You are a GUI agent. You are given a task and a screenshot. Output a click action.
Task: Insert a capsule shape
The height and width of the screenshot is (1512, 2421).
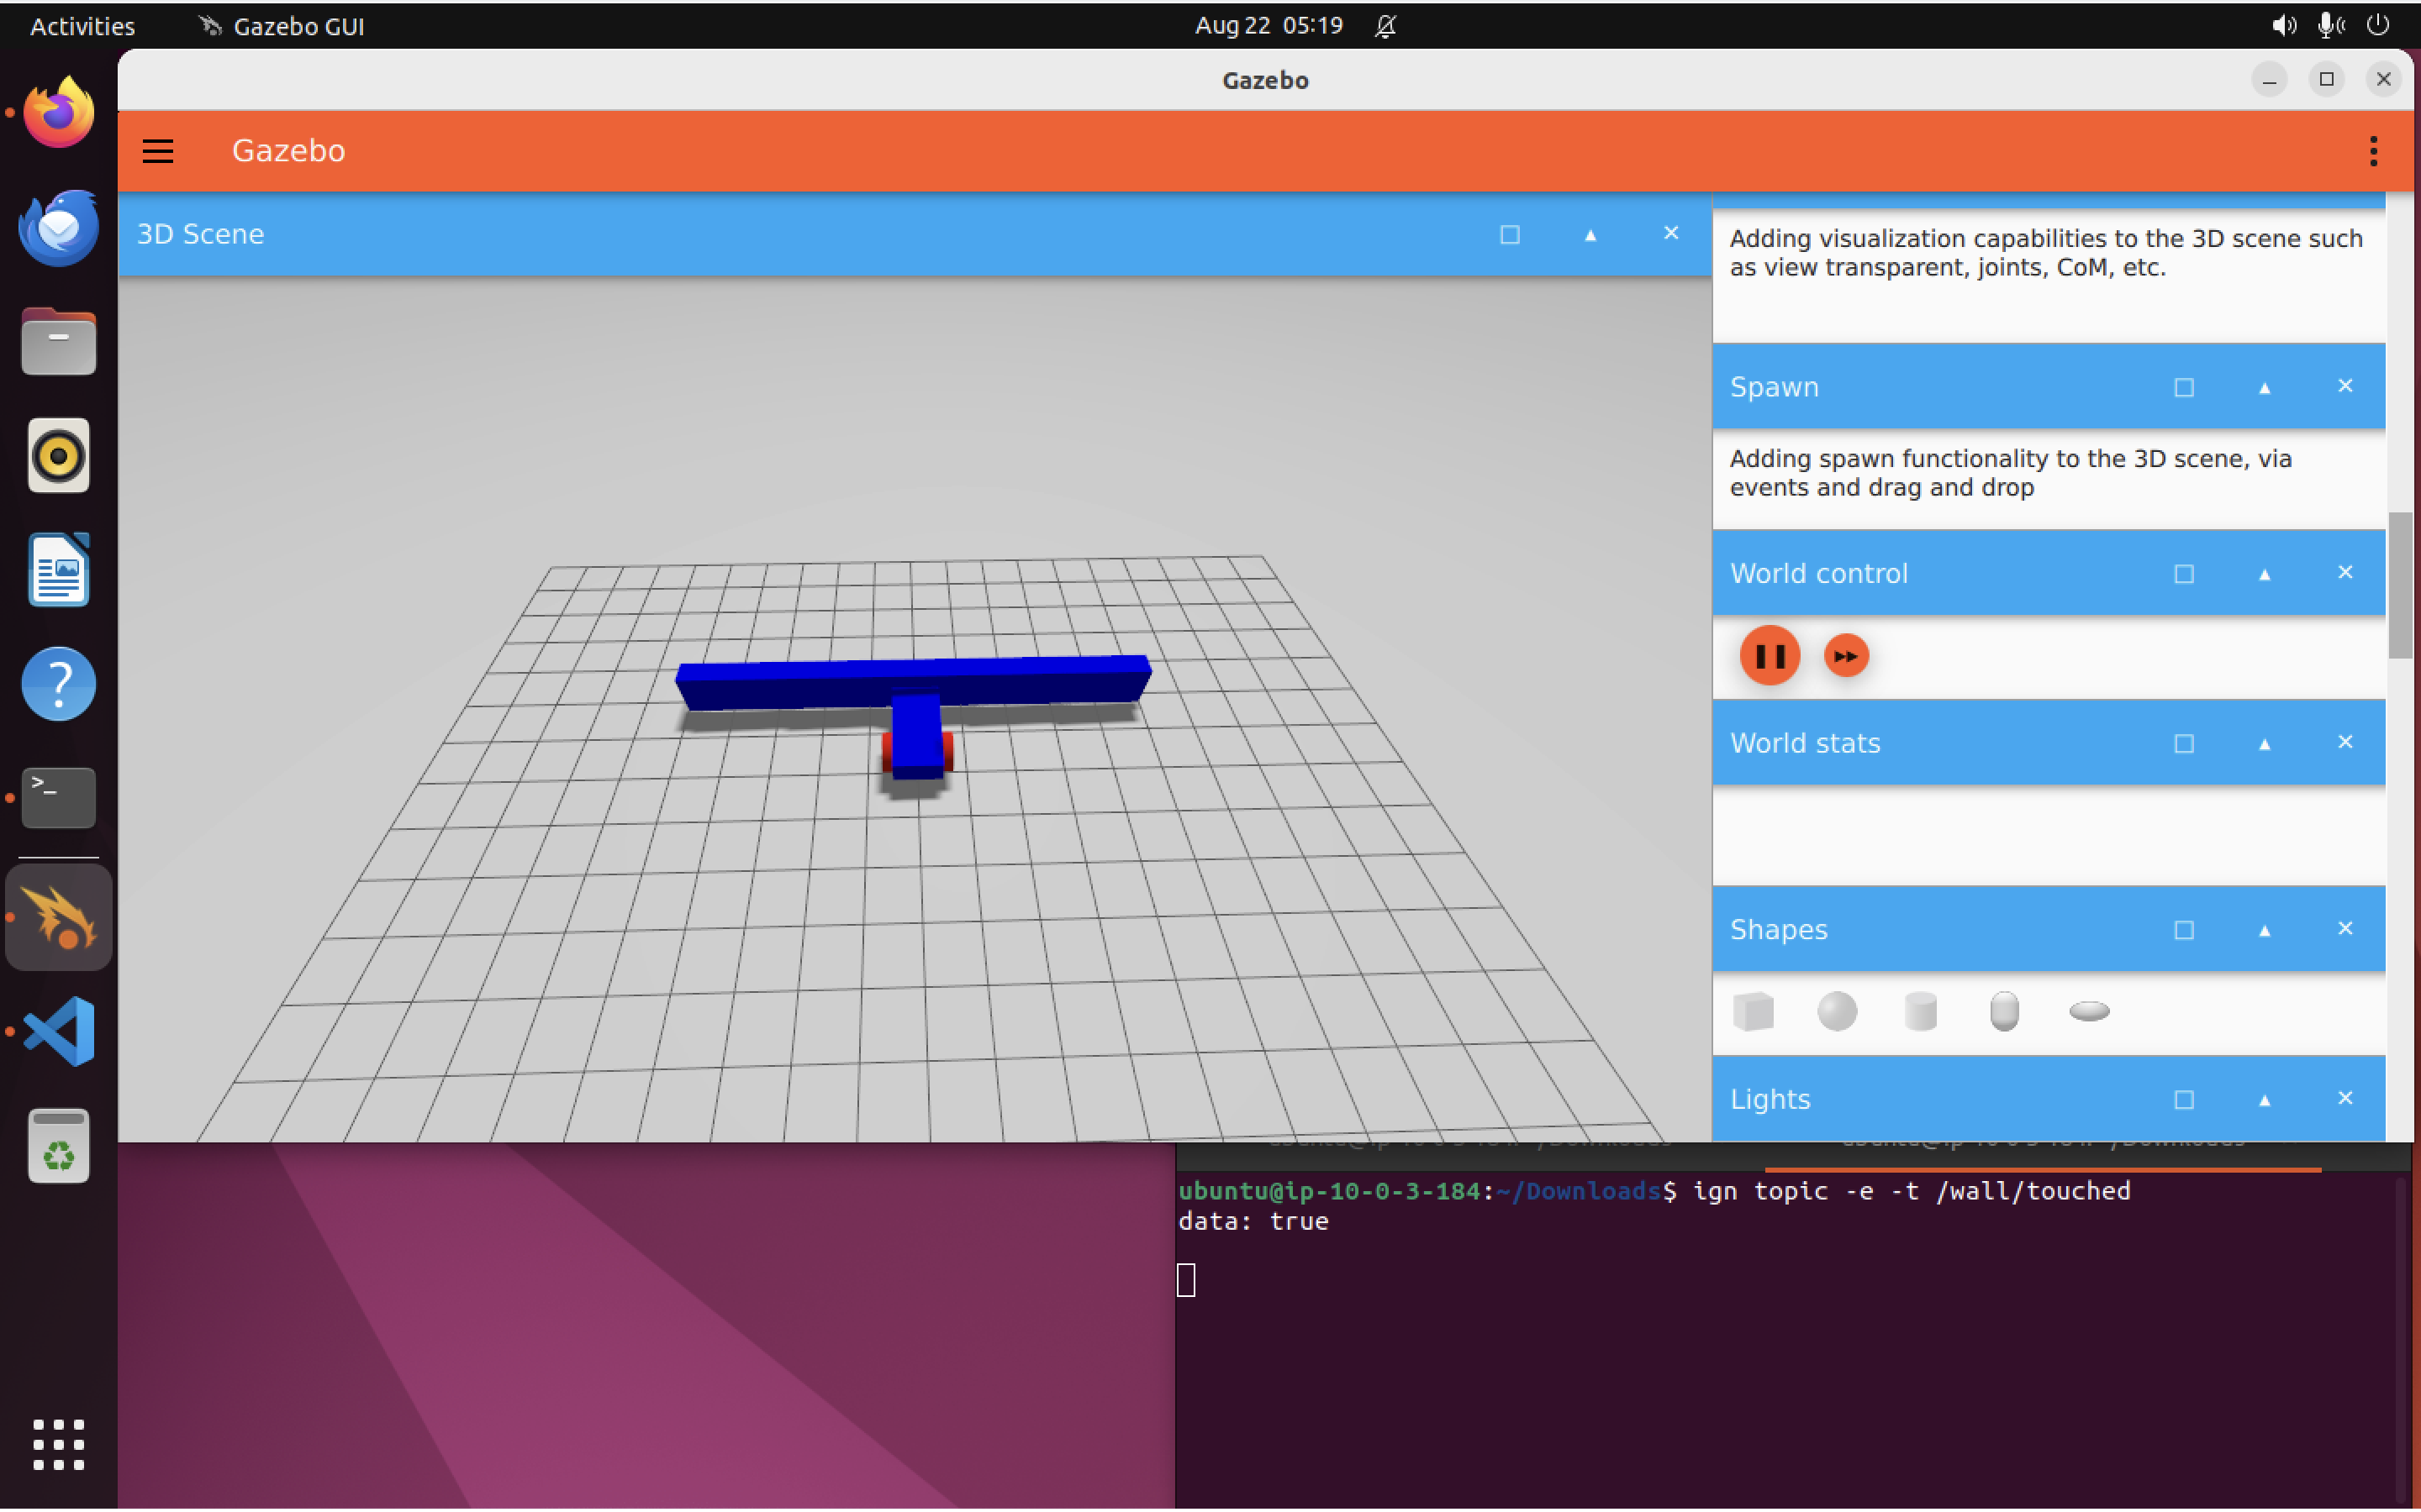click(2004, 1011)
